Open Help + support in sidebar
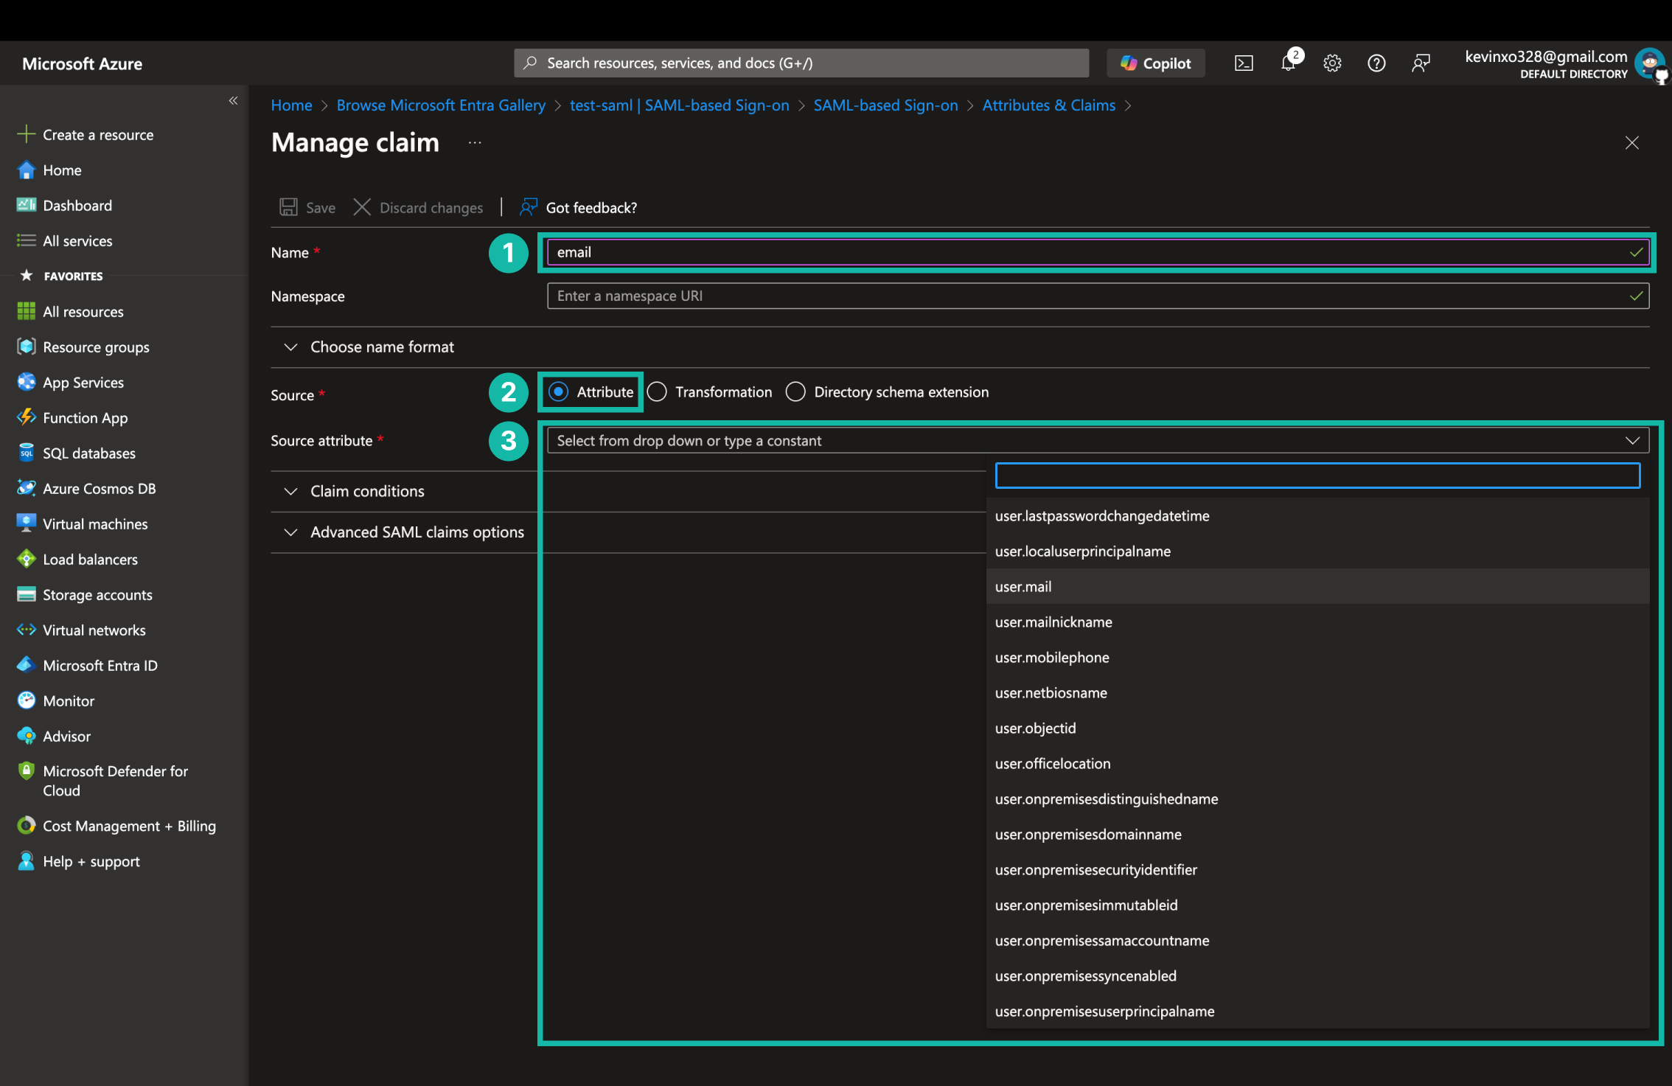The width and height of the screenshot is (1672, 1086). point(91,861)
